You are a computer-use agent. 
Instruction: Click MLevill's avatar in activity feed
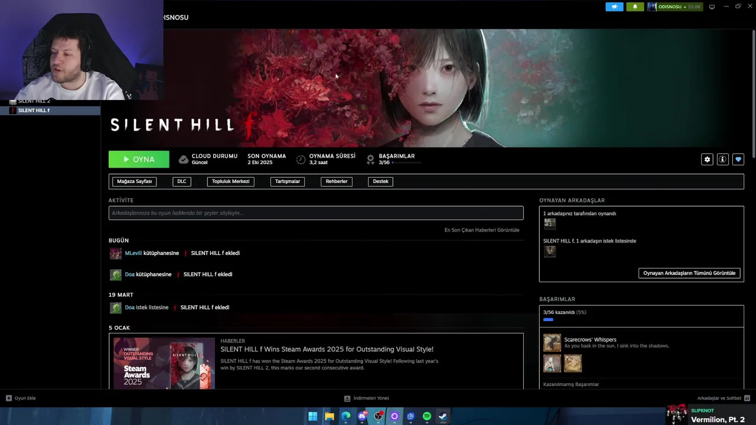pyautogui.click(x=116, y=253)
